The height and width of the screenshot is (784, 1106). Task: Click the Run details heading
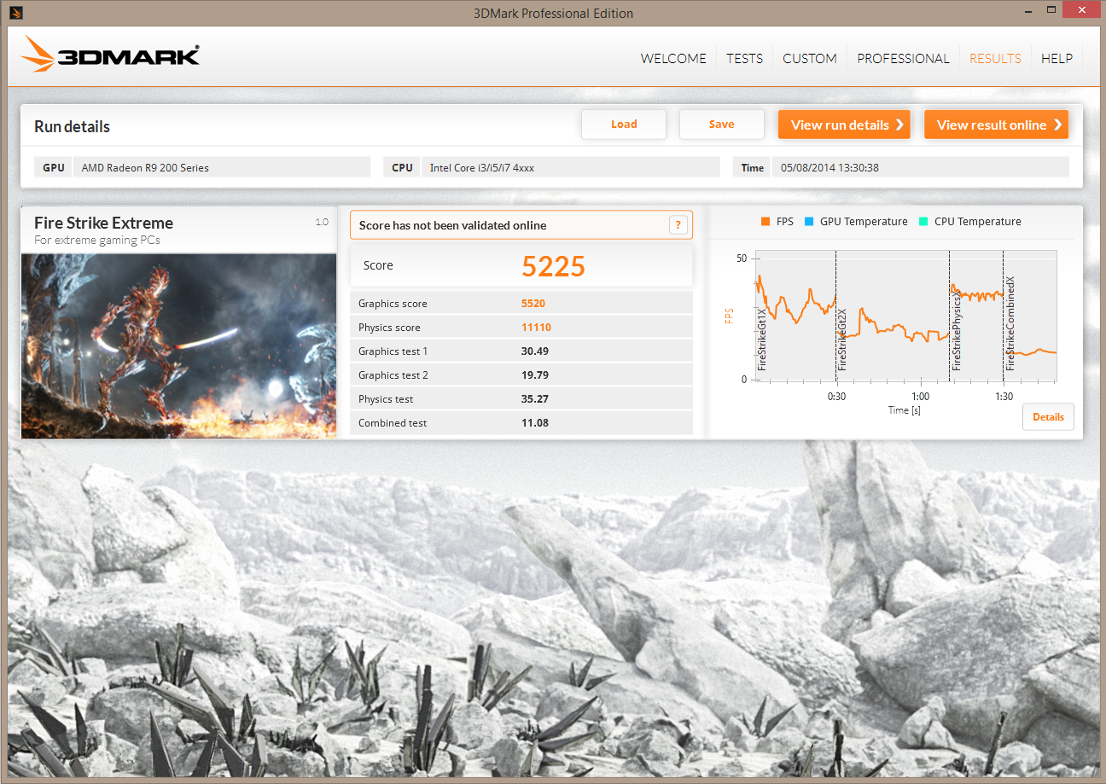(72, 126)
